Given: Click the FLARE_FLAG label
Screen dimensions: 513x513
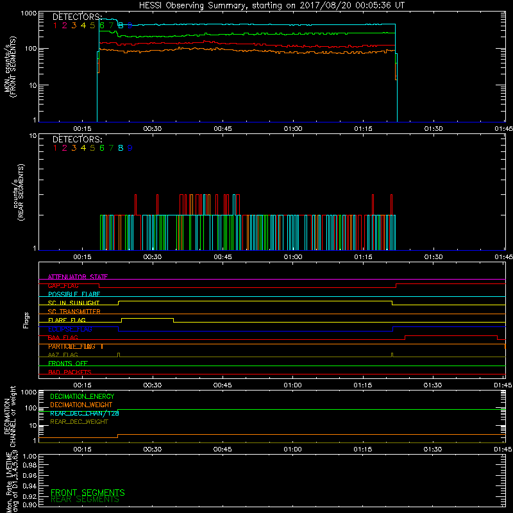Looking at the screenshot, I should [67, 320].
